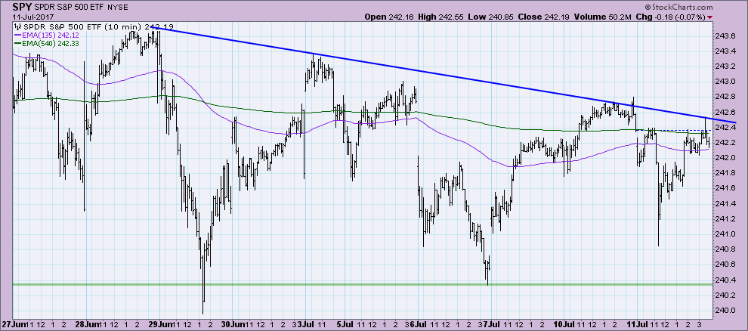Click the StockCharts.com watermark link
This screenshot has height=331, width=748.
point(678,7)
